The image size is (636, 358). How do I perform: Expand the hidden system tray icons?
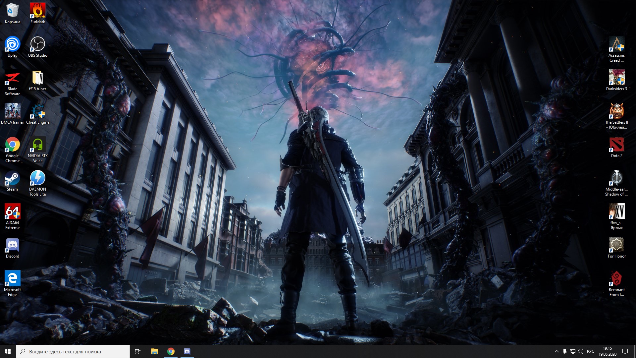click(556, 351)
